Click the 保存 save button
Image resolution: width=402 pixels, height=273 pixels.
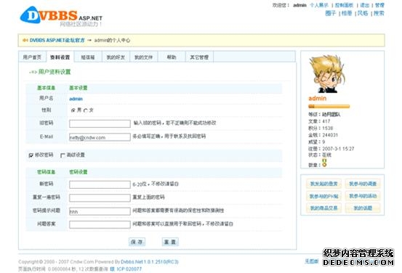click(x=137, y=242)
